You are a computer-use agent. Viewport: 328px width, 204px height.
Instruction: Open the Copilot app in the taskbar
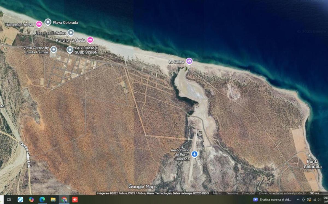coord(31,200)
